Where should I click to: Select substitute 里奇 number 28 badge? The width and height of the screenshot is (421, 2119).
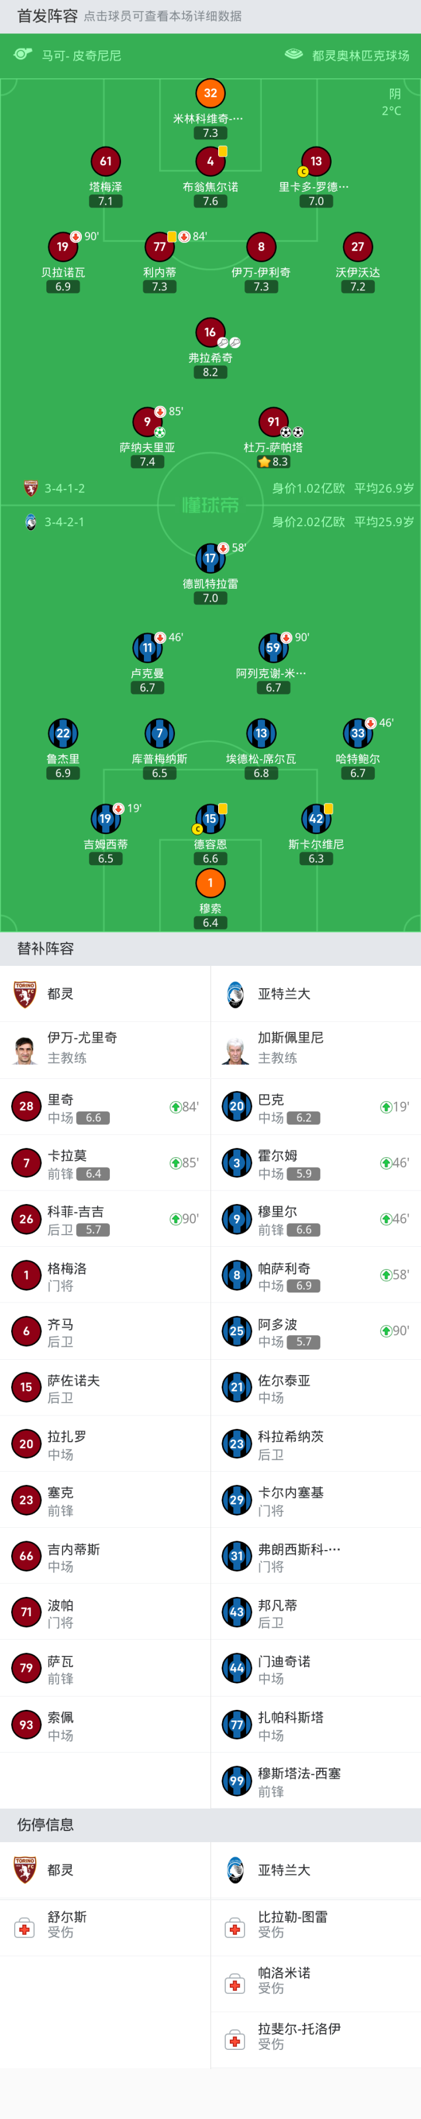tap(26, 1106)
